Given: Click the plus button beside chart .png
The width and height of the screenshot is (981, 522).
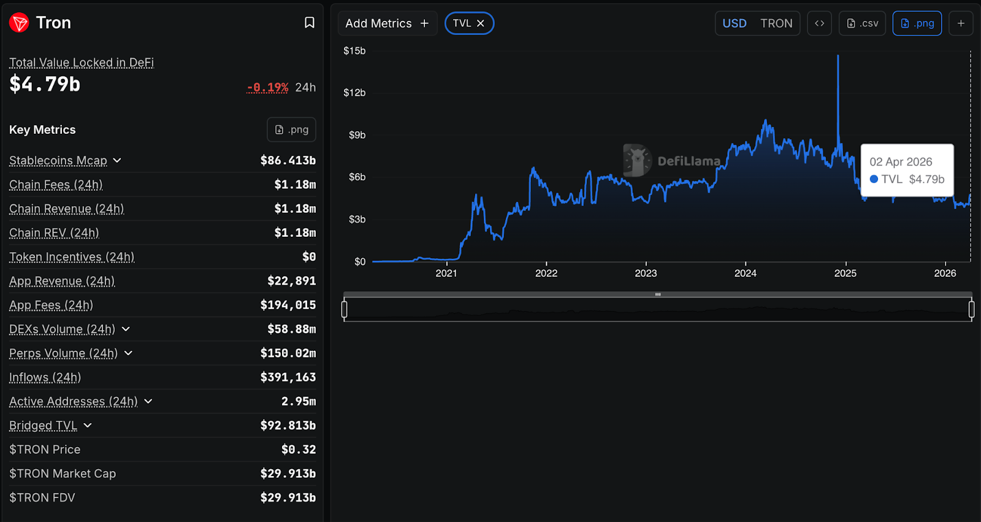Looking at the screenshot, I should (961, 23).
